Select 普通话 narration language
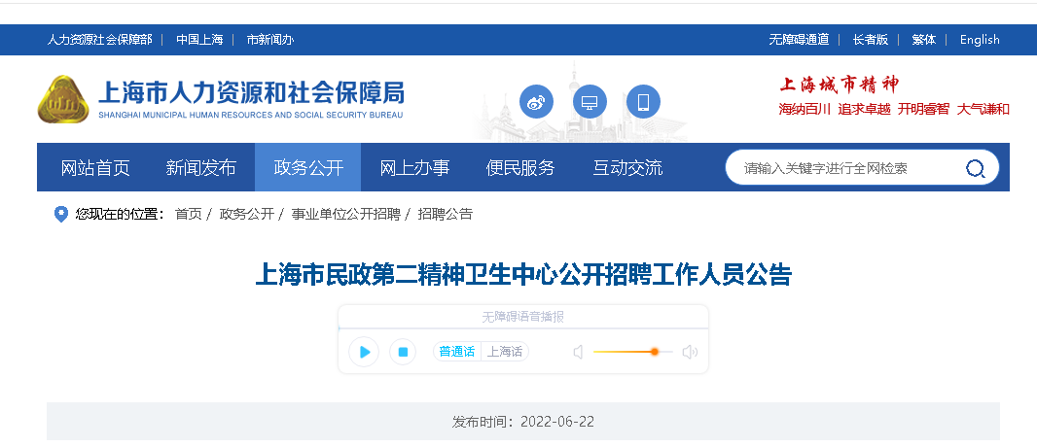This screenshot has width=1037, height=447. pos(457,352)
